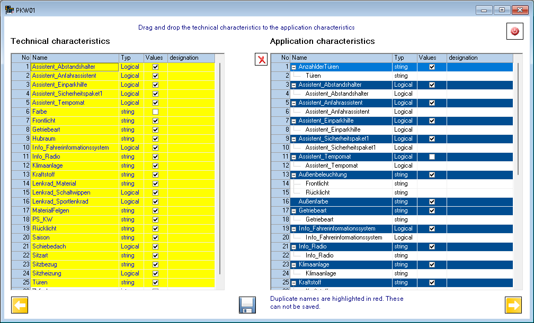Click the red X delete mapping icon
Screen dimensions: 534x323
pyautogui.click(x=261, y=59)
